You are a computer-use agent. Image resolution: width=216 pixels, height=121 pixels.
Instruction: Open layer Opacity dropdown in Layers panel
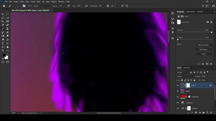coord(207,76)
